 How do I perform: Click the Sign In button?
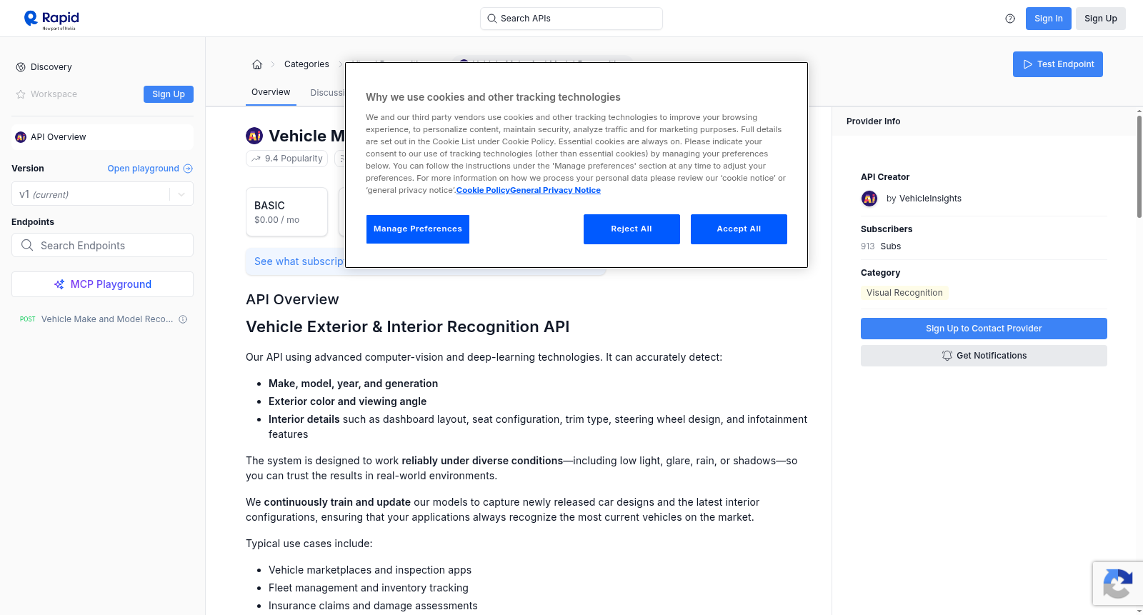[x=1049, y=19]
